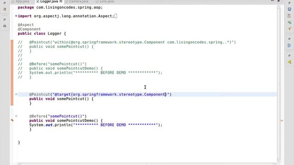Close the Logger.java tab
294x165 pixels.
tap(61, 1)
